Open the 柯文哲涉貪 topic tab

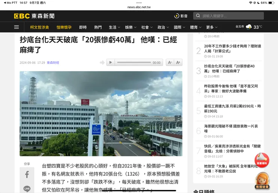(x=39, y=27)
